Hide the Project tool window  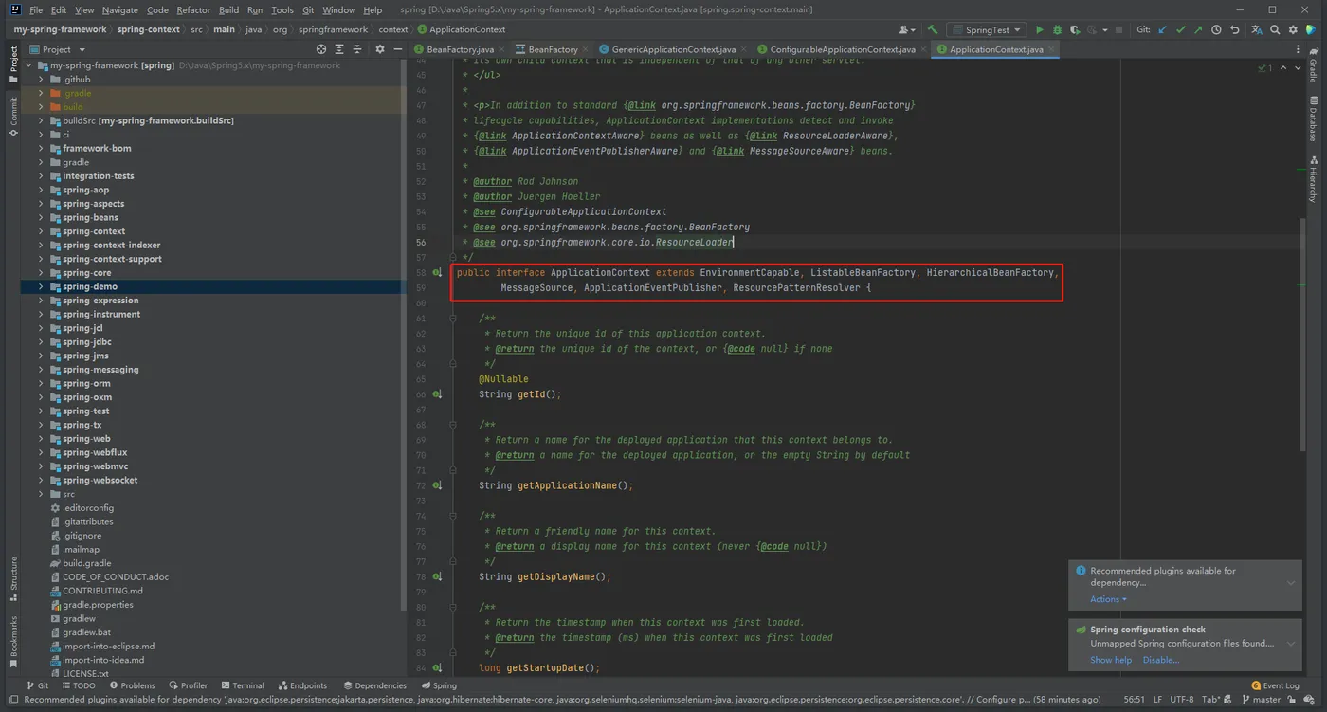397,49
